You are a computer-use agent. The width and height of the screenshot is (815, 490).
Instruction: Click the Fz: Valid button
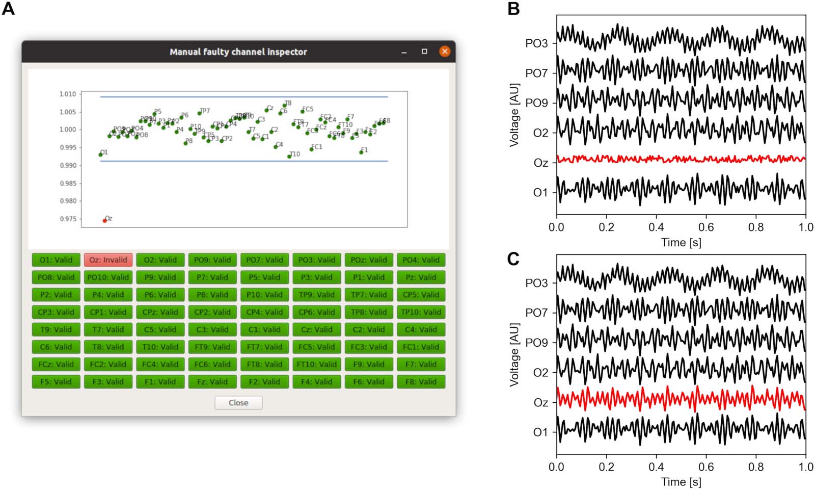pyautogui.click(x=212, y=381)
